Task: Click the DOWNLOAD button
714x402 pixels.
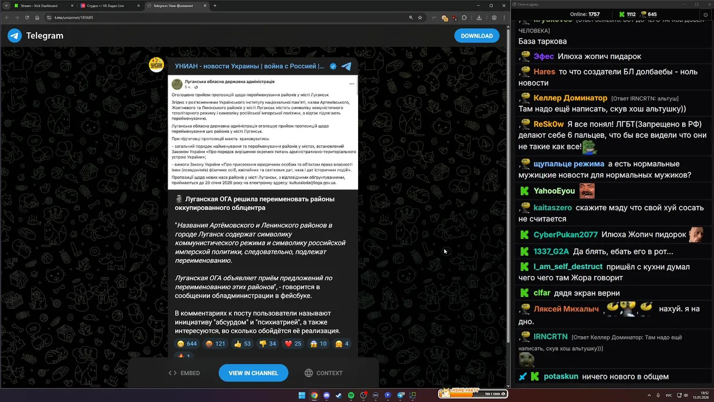Action: [477, 36]
